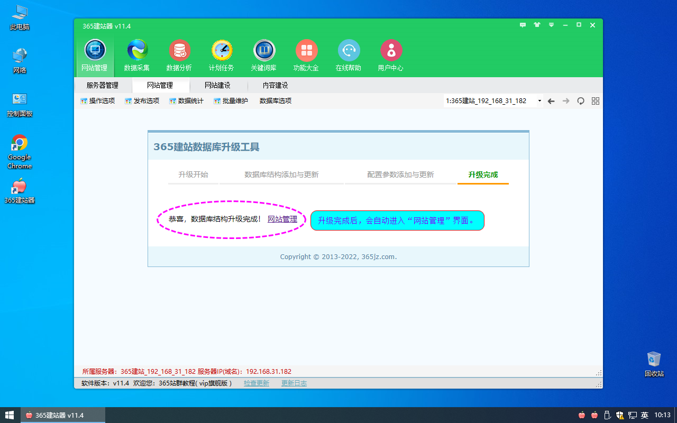Select the 控制面板 desktop icon
Image resolution: width=677 pixels, height=423 pixels.
click(20, 104)
